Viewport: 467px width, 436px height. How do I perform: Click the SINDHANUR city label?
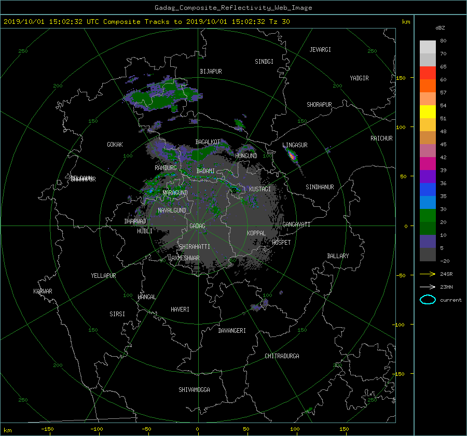coord(320,187)
